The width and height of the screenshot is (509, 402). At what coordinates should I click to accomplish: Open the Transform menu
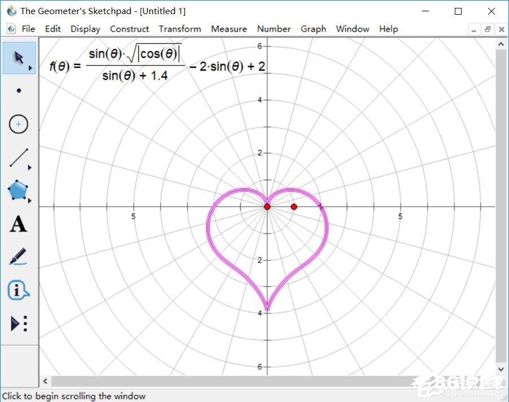tap(180, 29)
